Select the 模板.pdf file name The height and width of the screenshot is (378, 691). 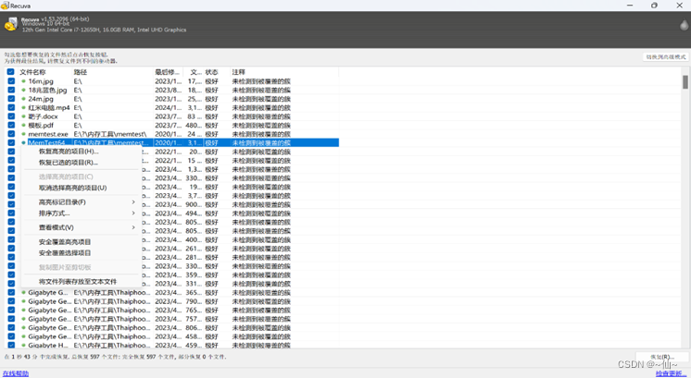click(41, 126)
